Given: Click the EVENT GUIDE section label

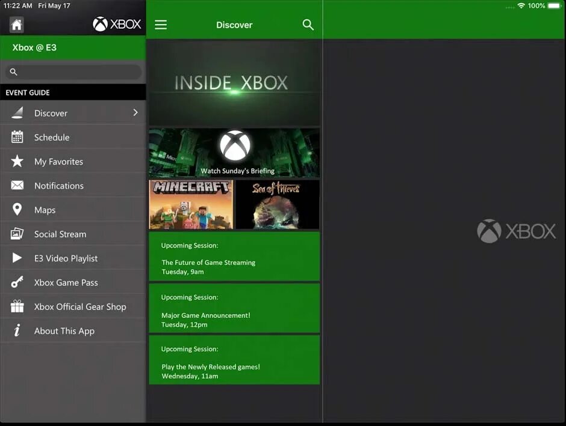Looking at the screenshot, I should pyautogui.click(x=28, y=93).
